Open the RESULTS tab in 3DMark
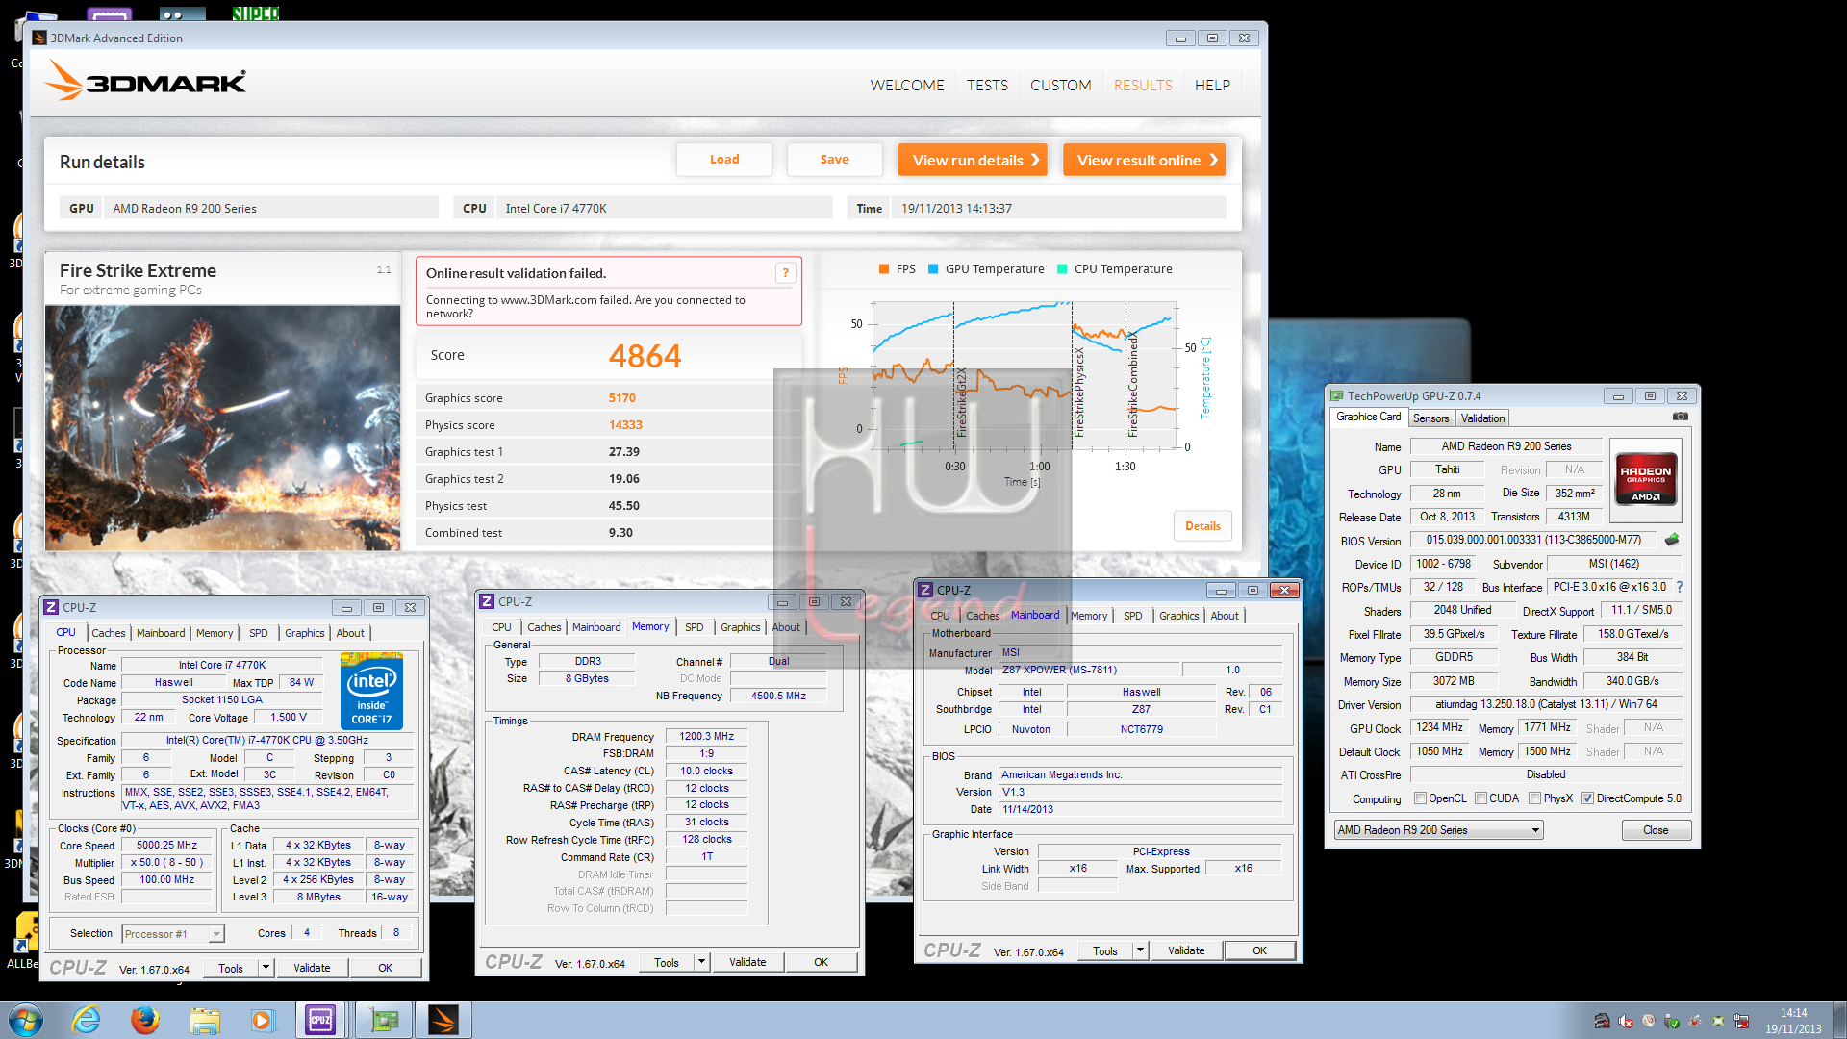Image resolution: width=1847 pixels, height=1039 pixels. click(x=1143, y=85)
